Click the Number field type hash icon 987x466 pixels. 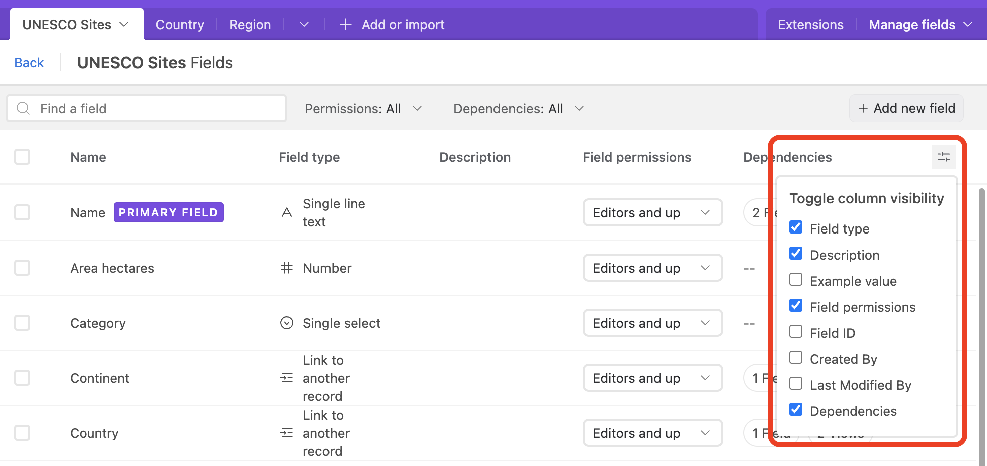tap(287, 268)
